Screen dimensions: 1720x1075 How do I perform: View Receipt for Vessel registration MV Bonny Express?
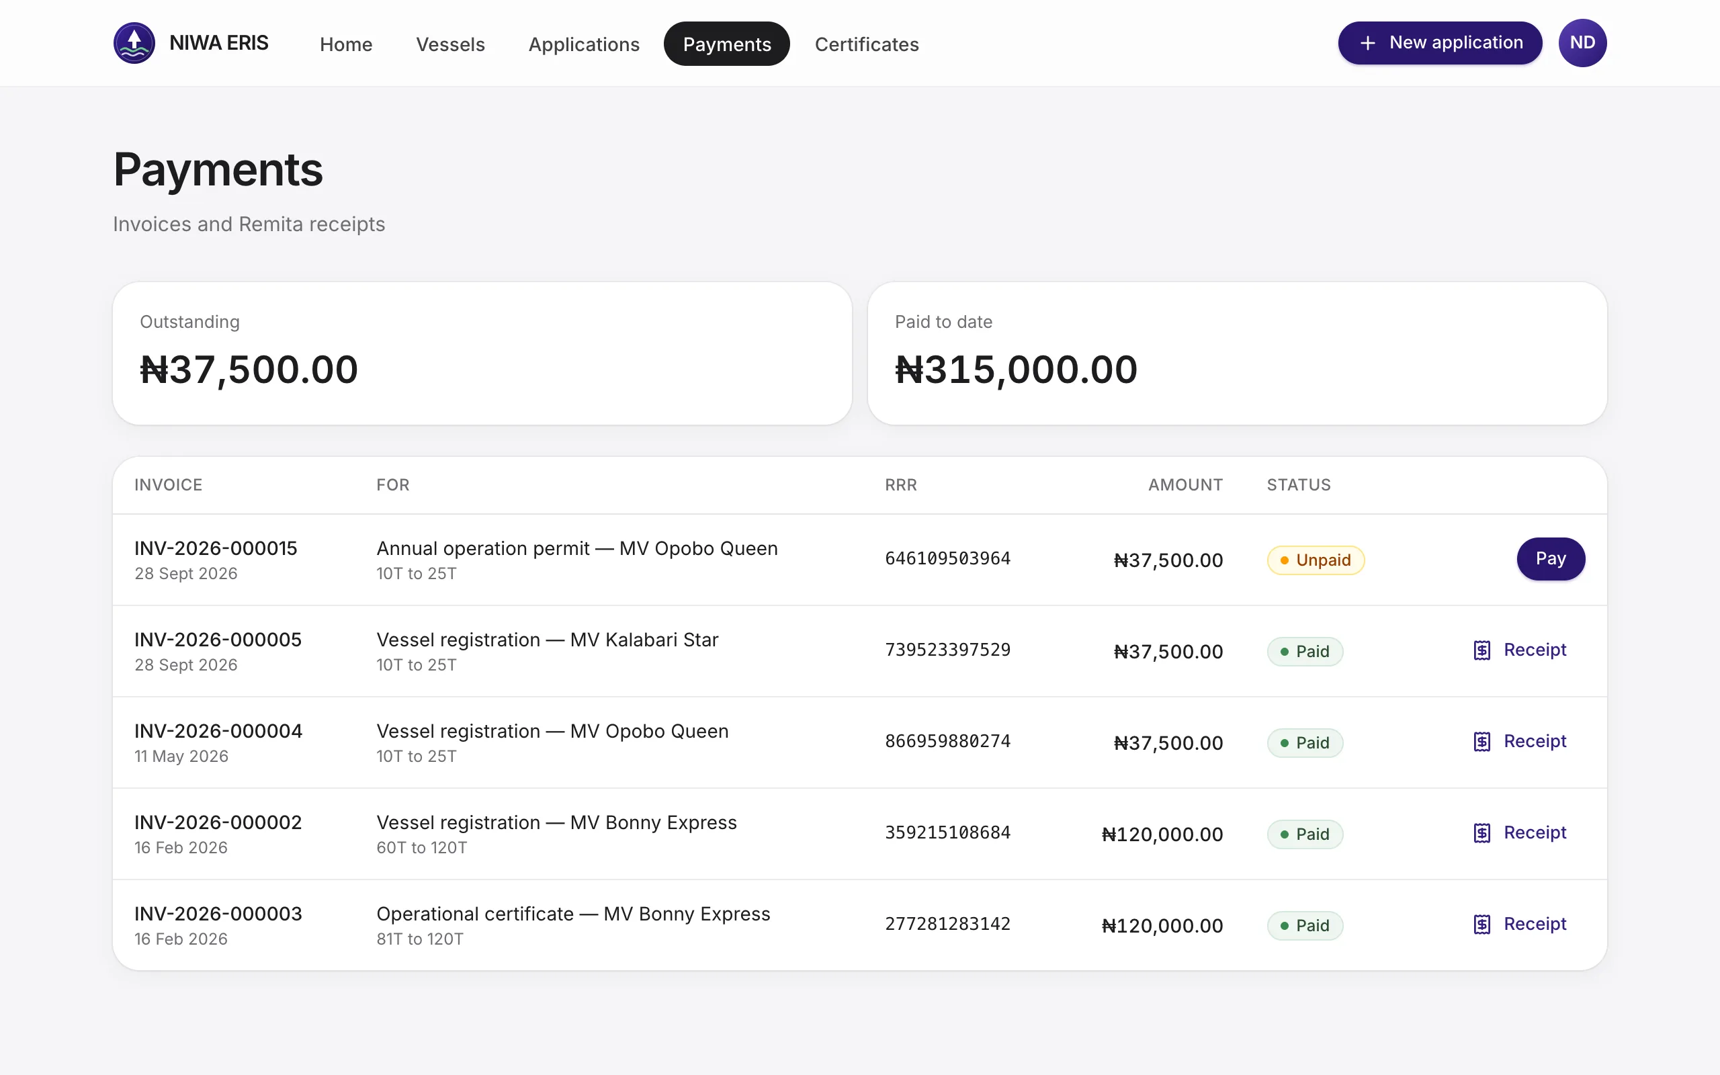tap(1520, 832)
